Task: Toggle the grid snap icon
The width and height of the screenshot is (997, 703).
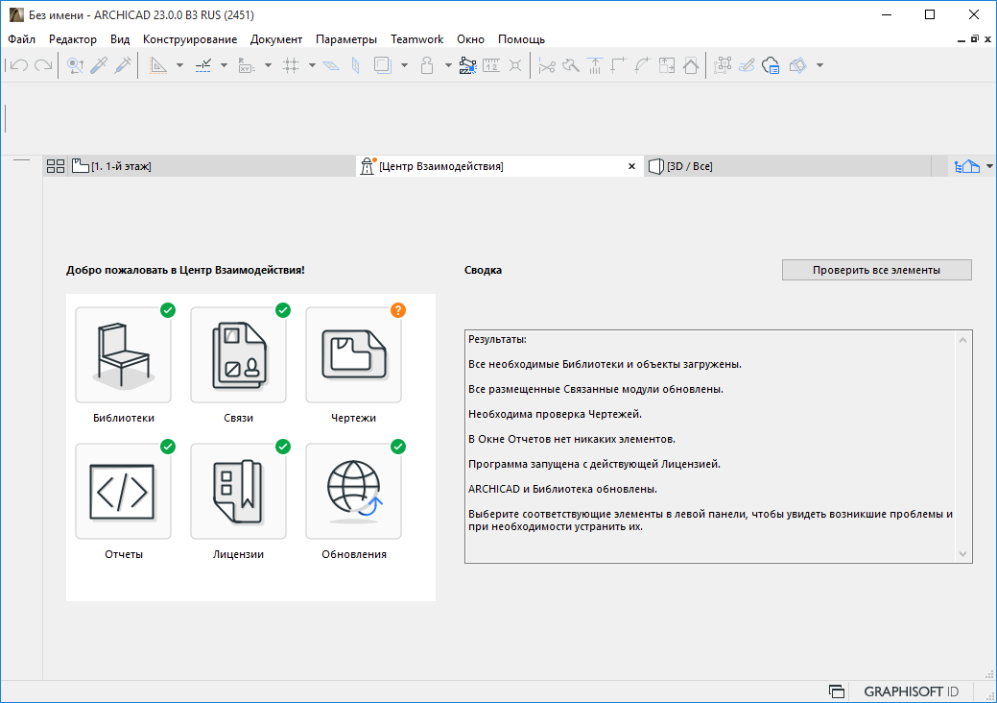Action: (291, 65)
